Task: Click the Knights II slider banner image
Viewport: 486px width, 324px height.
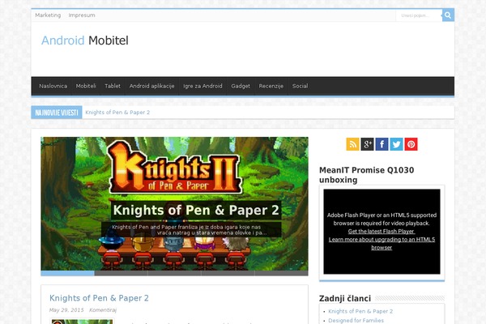Action: 174,203
